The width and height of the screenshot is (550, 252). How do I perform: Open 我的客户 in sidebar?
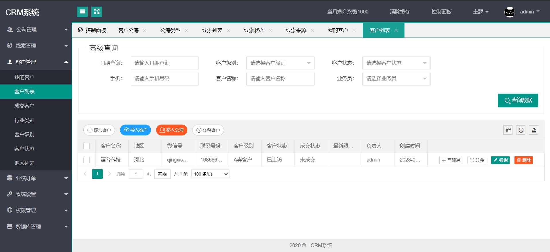(x=36, y=77)
